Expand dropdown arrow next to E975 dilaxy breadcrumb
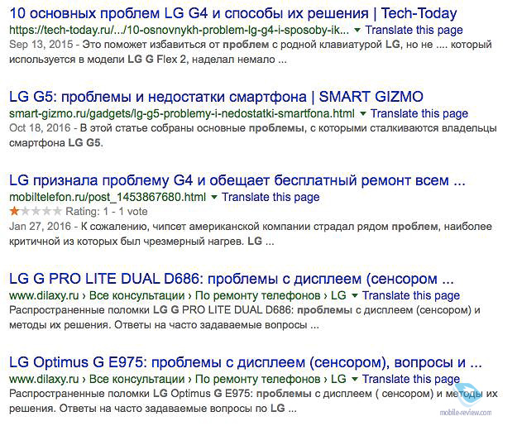Viewport: 517px width, 426px height. pos(354,379)
